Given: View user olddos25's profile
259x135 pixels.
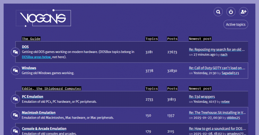Looking at the screenshot, I should pos(233,118).
